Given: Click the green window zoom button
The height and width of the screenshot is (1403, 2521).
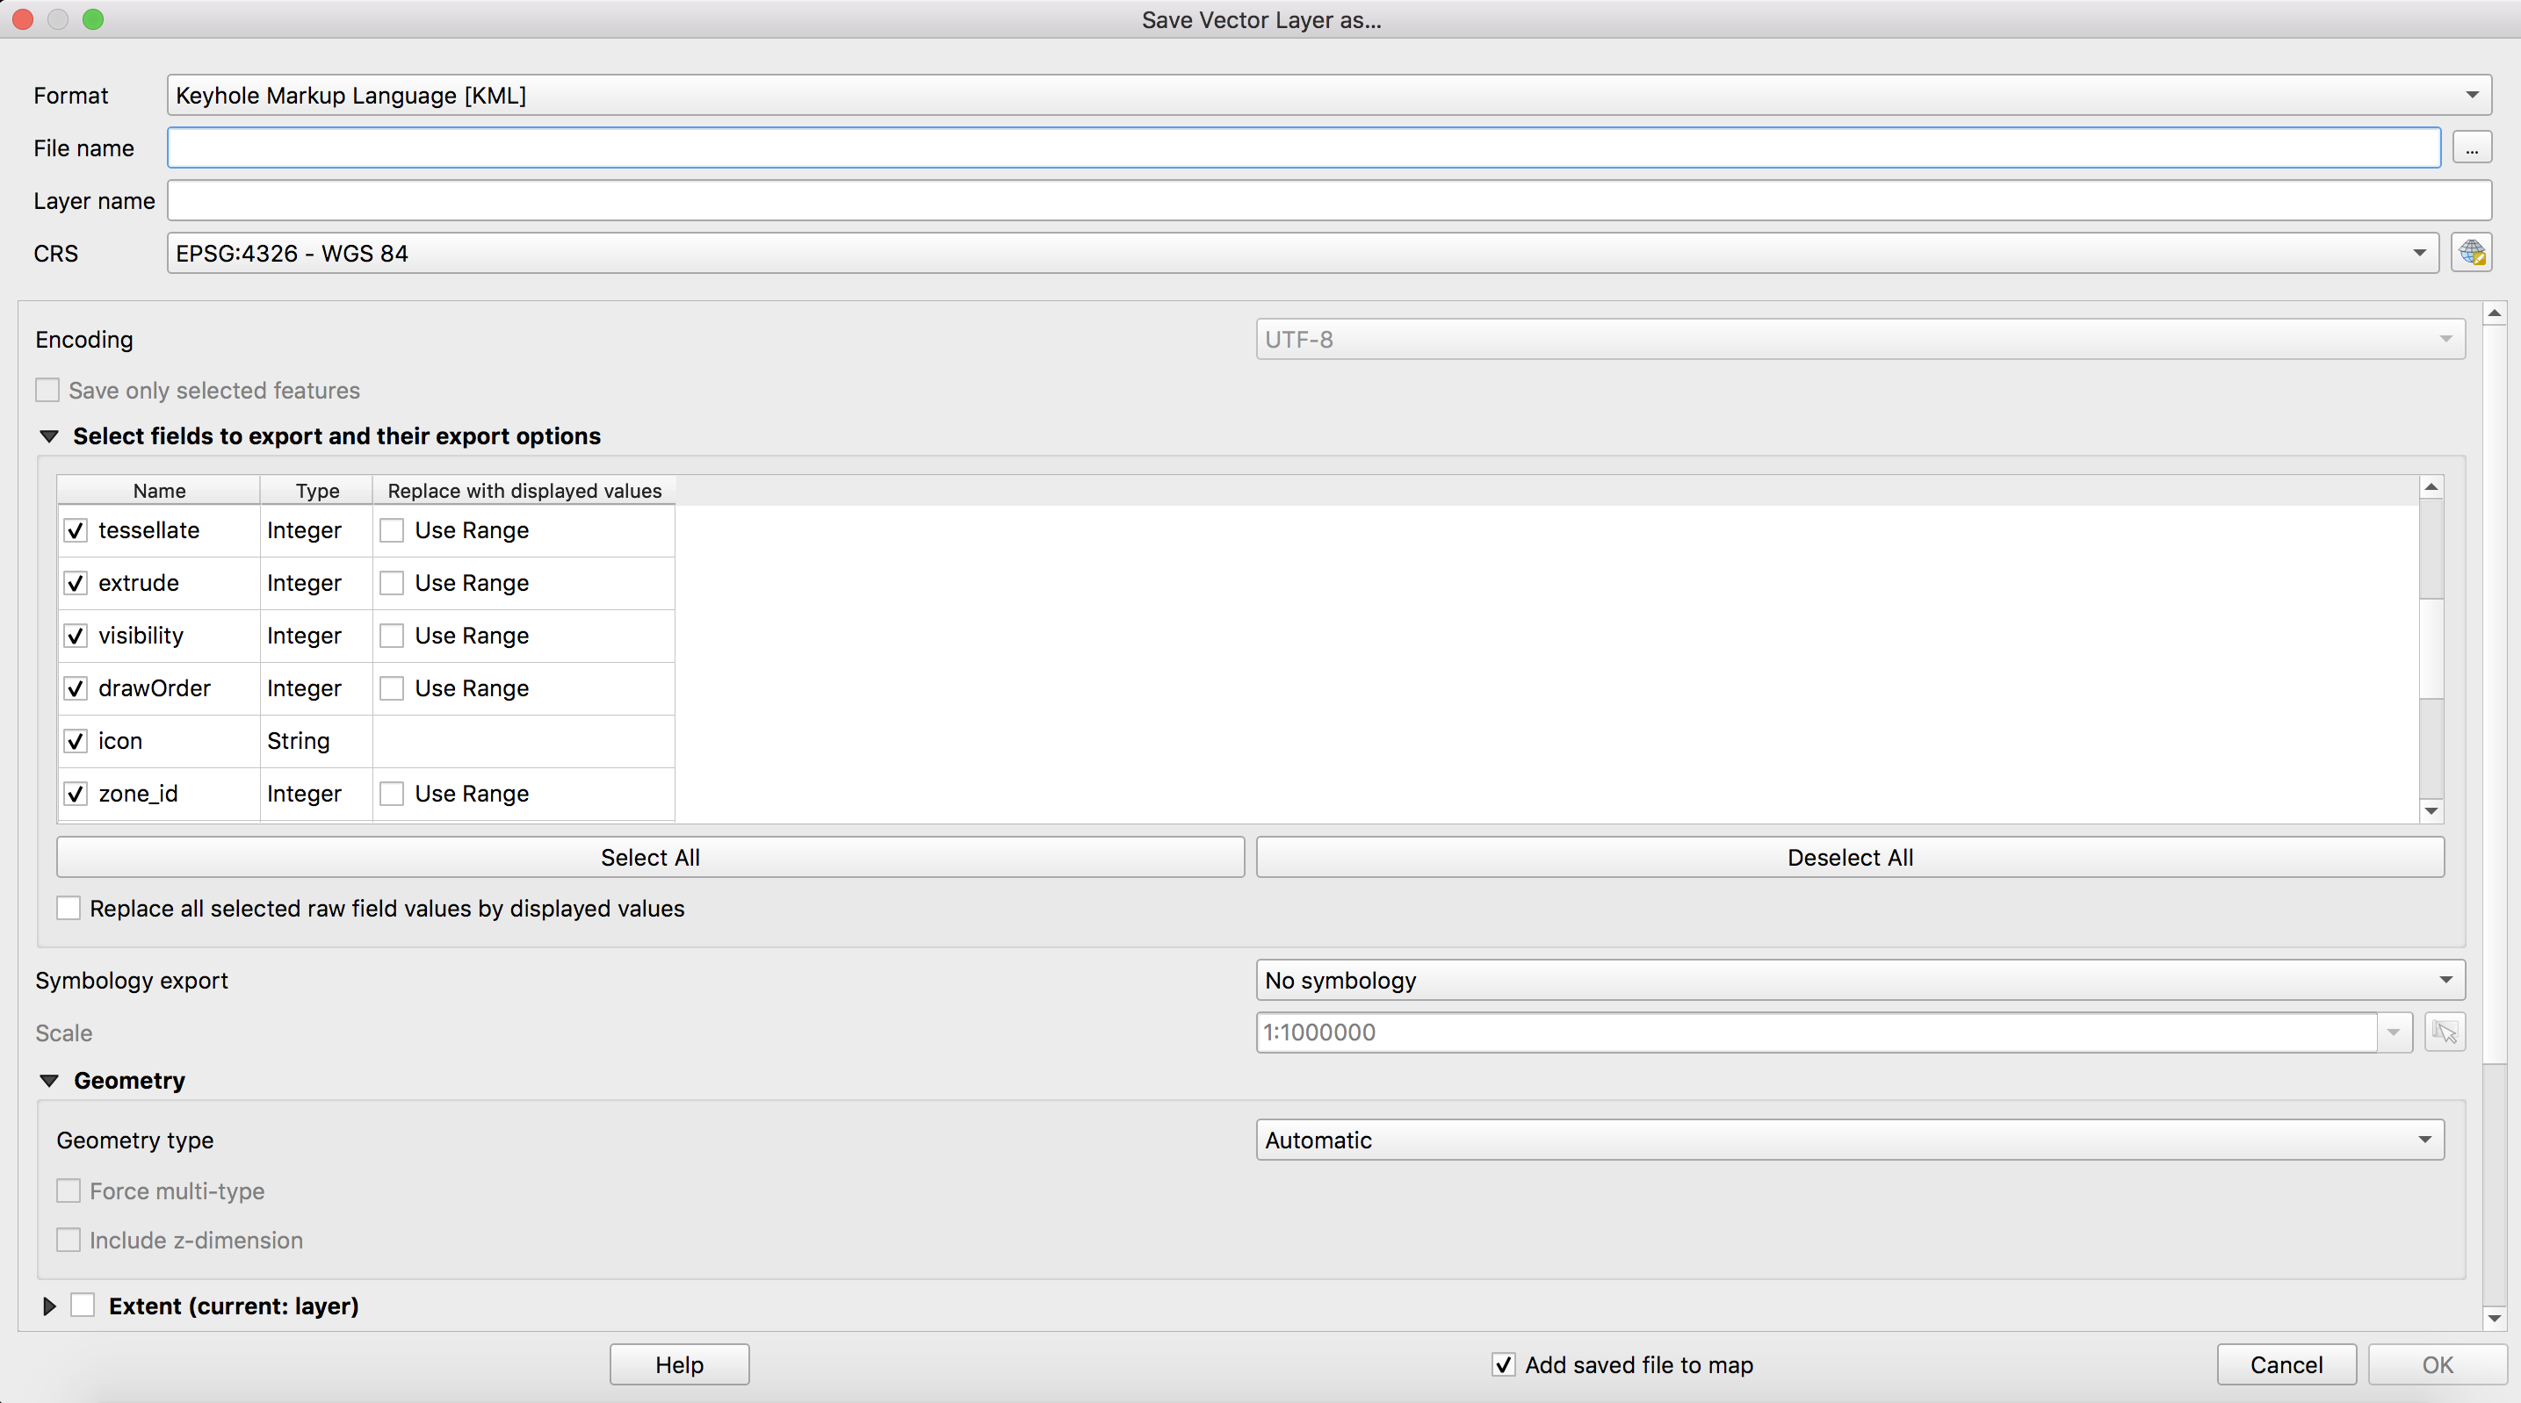Looking at the screenshot, I should (93, 19).
